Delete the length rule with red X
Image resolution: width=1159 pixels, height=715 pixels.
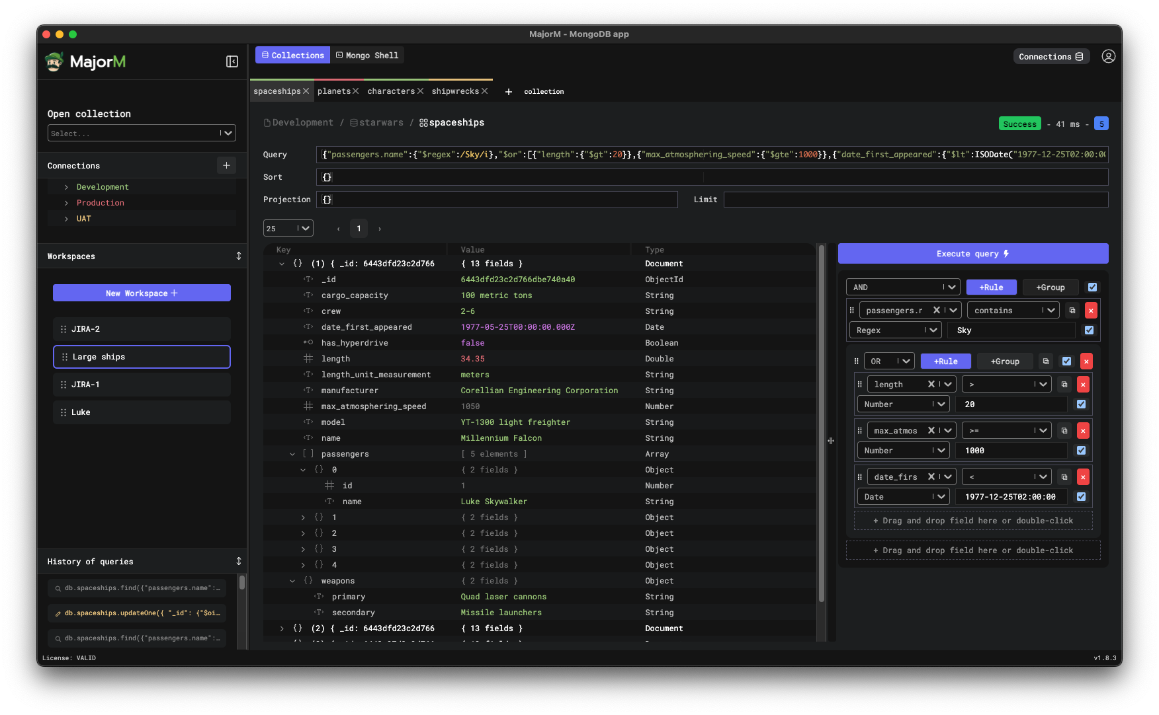(x=1084, y=384)
